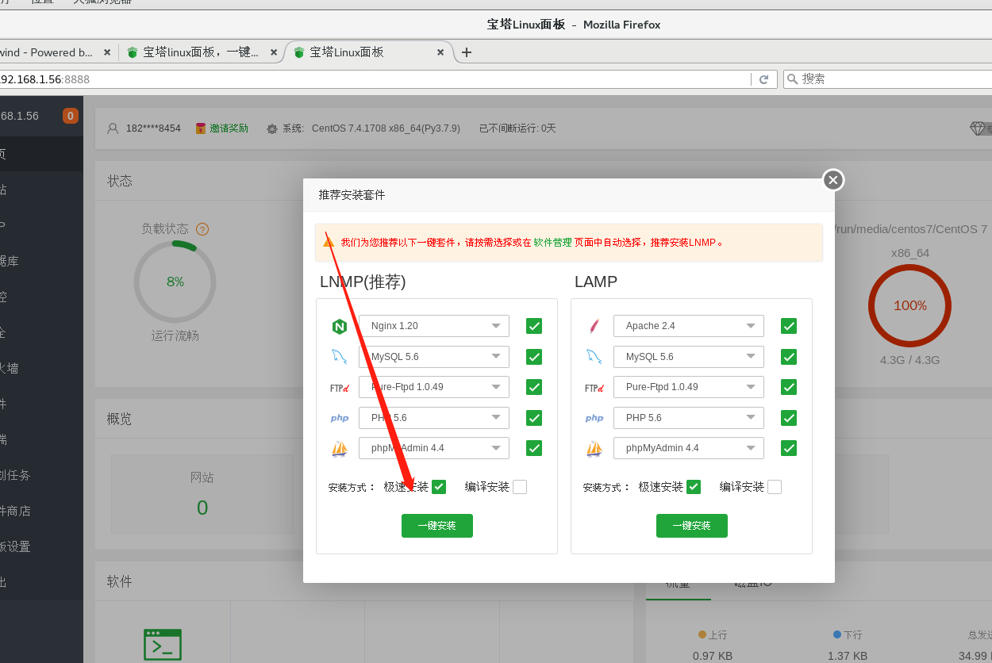
Task: Click 一键安装 button for LNMP
Action: pos(437,526)
